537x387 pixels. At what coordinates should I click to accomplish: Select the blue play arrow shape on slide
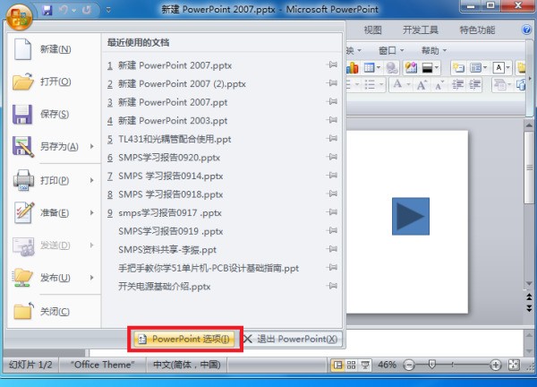411,216
